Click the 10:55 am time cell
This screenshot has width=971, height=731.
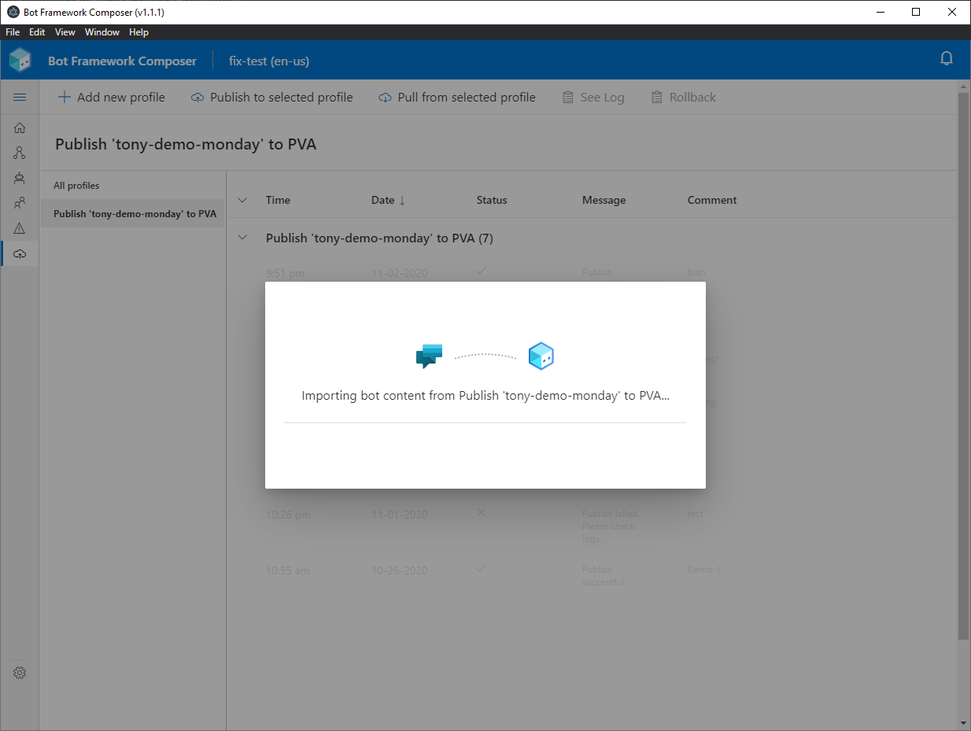(288, 570)
